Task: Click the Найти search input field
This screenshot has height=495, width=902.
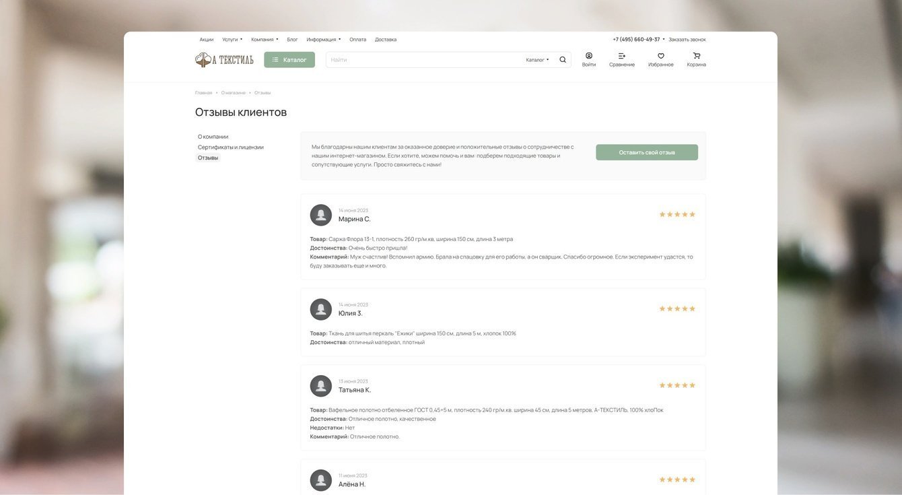Action: (424, 60)
